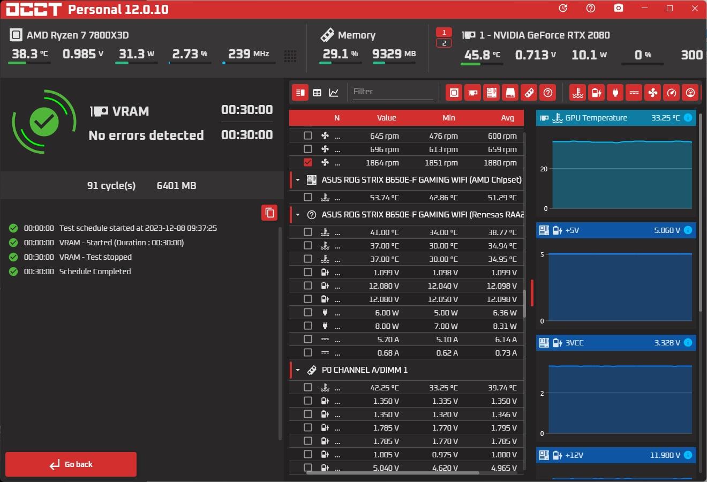Open the help icon in title bar
Viewport: 707px width, 482px height.
(x=591, y=8)
